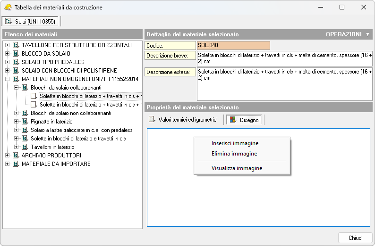
Task: Open Valori termici ed igrometrici view
Action: (x=187, y=120)
